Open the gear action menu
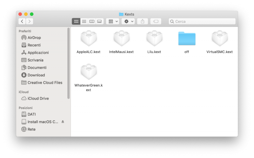The width and height of the screenshot is (254, 158). (x=128, y=21)
